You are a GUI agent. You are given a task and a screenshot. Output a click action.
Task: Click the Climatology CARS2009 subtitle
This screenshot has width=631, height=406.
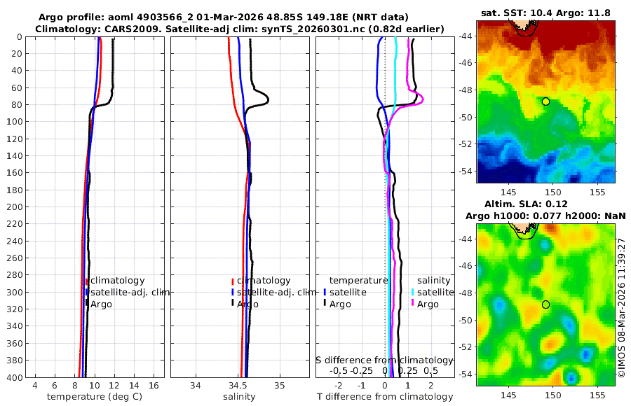point(240,29)
